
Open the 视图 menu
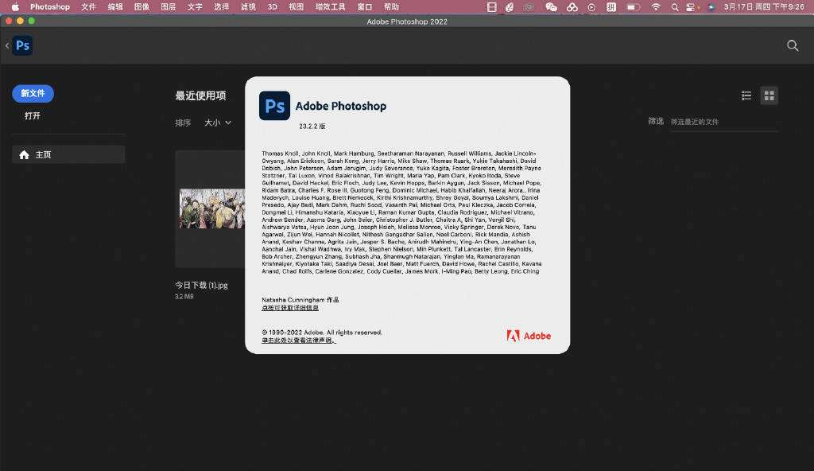[x=296, y=6]
